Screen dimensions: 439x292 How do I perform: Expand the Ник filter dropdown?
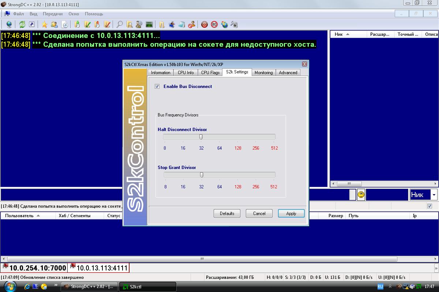(434, 195)
